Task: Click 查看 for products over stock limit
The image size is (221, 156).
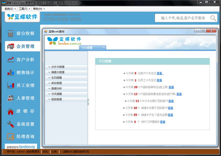Action: [171, 87]
